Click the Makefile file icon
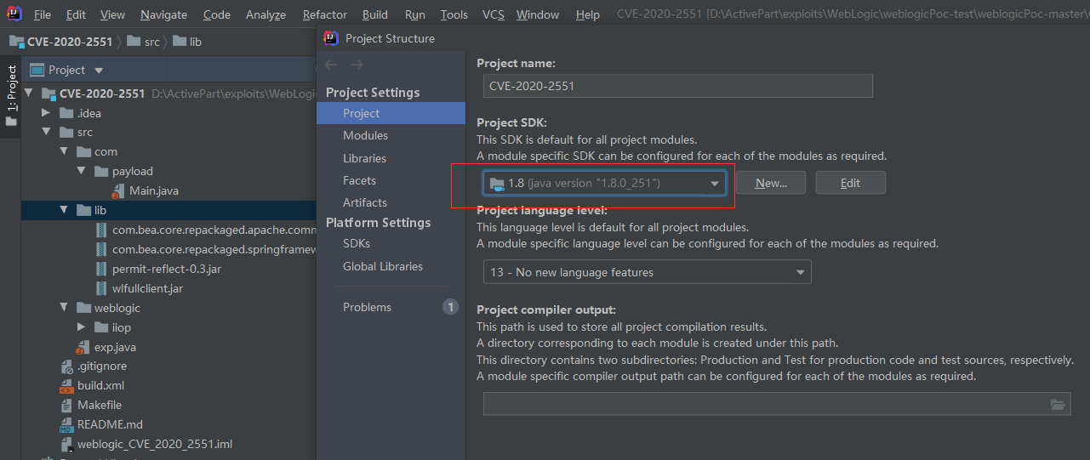 pyautogui.click(x=66, y=406)
